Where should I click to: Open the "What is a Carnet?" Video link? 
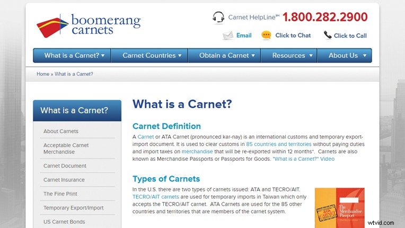(x=304, y=159)
